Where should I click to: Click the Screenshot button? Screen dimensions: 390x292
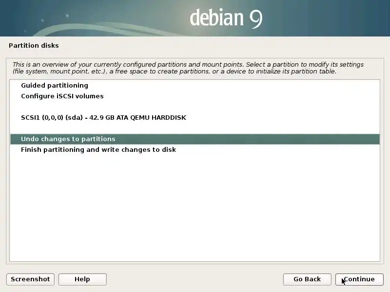point(30,279)
